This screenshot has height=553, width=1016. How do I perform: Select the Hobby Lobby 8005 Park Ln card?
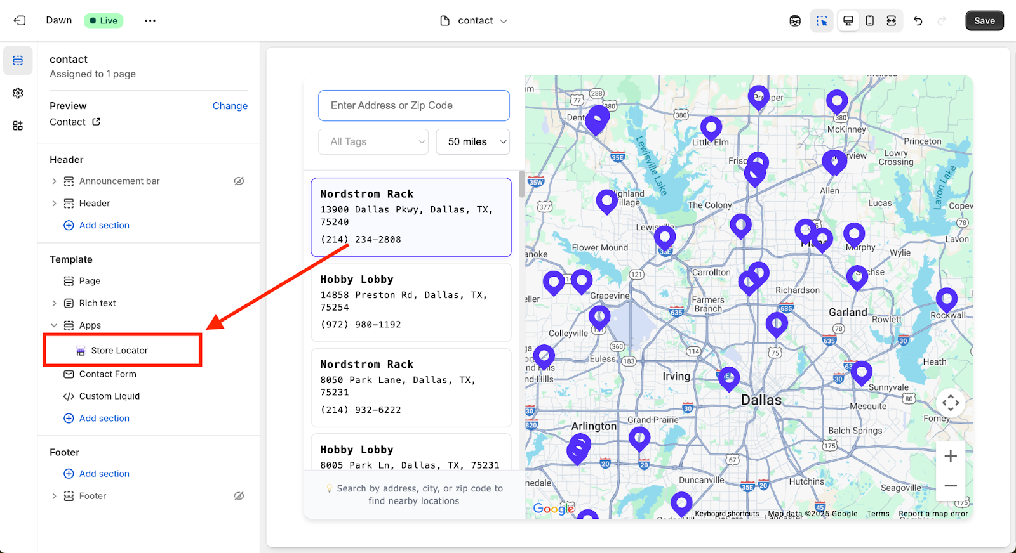(x=411, y=452)
